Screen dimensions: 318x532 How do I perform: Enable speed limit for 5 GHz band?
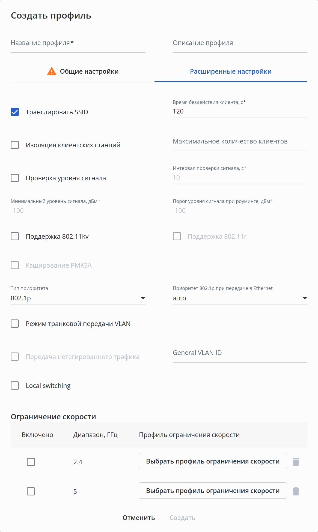click(31, 491)
